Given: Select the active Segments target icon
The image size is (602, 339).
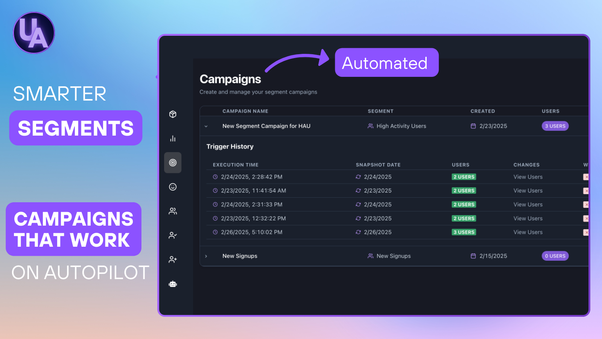Looking at the screenshot, I should click(x=173, y=162).
